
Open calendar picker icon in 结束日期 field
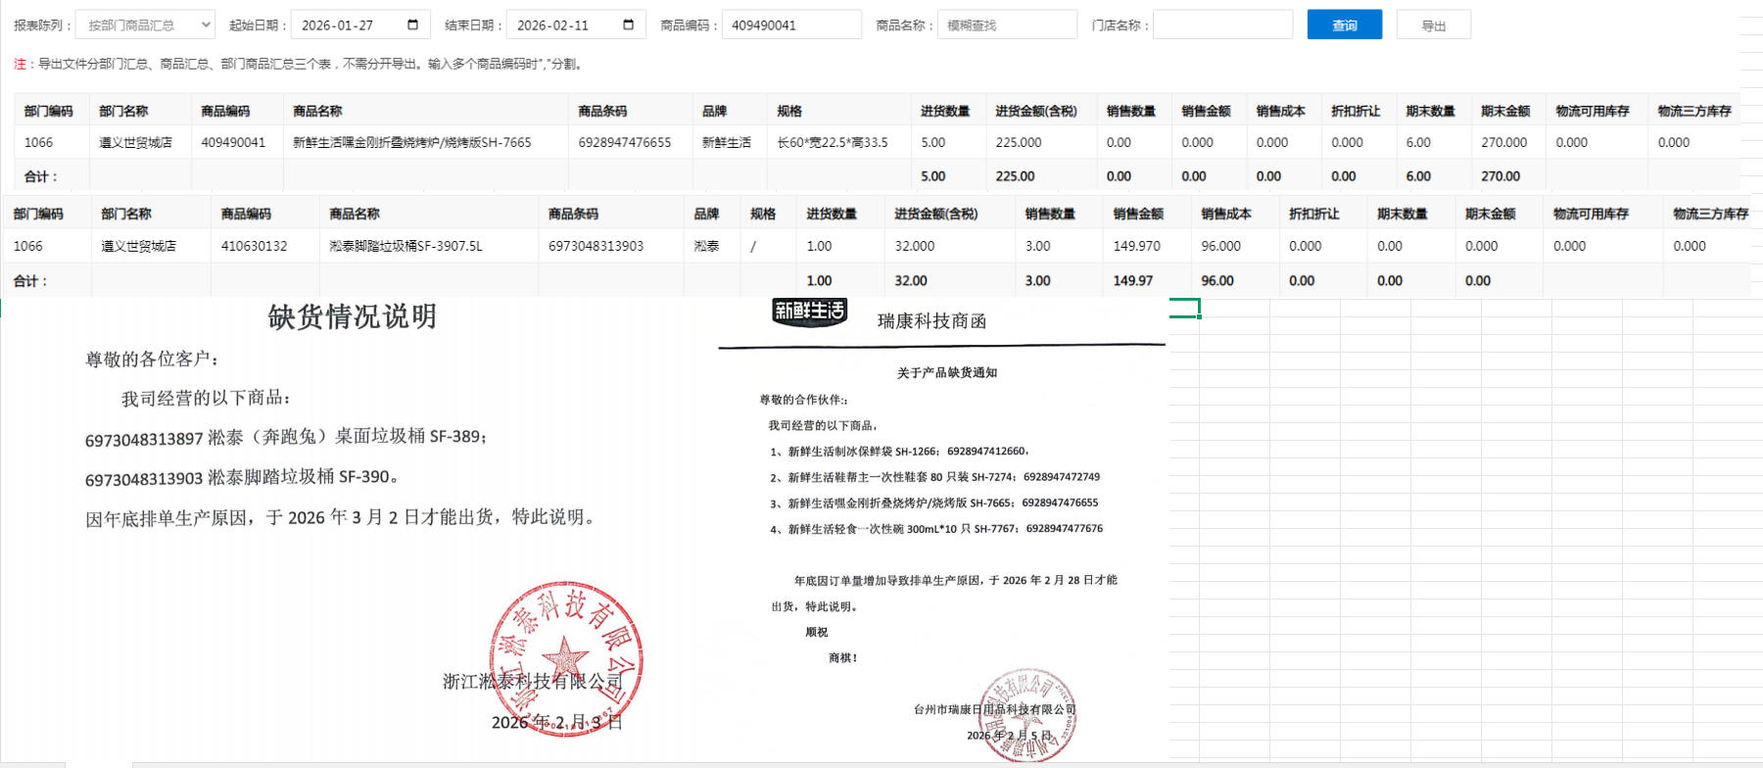click(628, 25)
